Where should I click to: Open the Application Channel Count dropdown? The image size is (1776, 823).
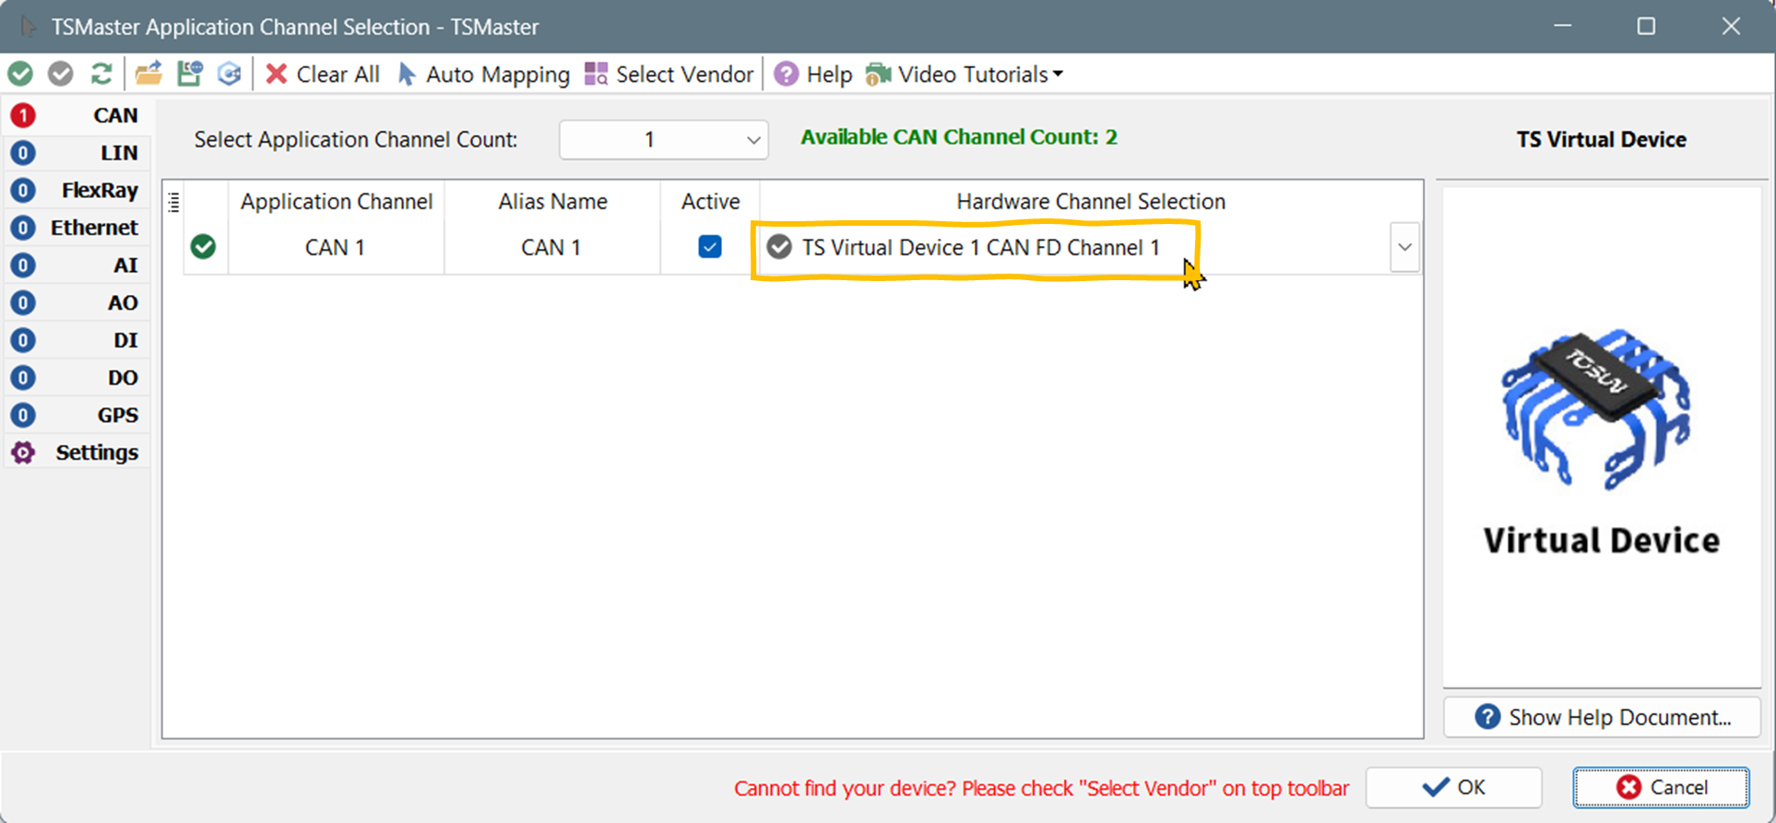(x=664, y=139)
